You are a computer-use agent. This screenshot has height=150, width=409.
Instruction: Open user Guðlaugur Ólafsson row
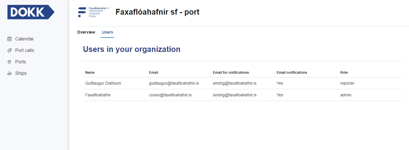tap(103, 83)
